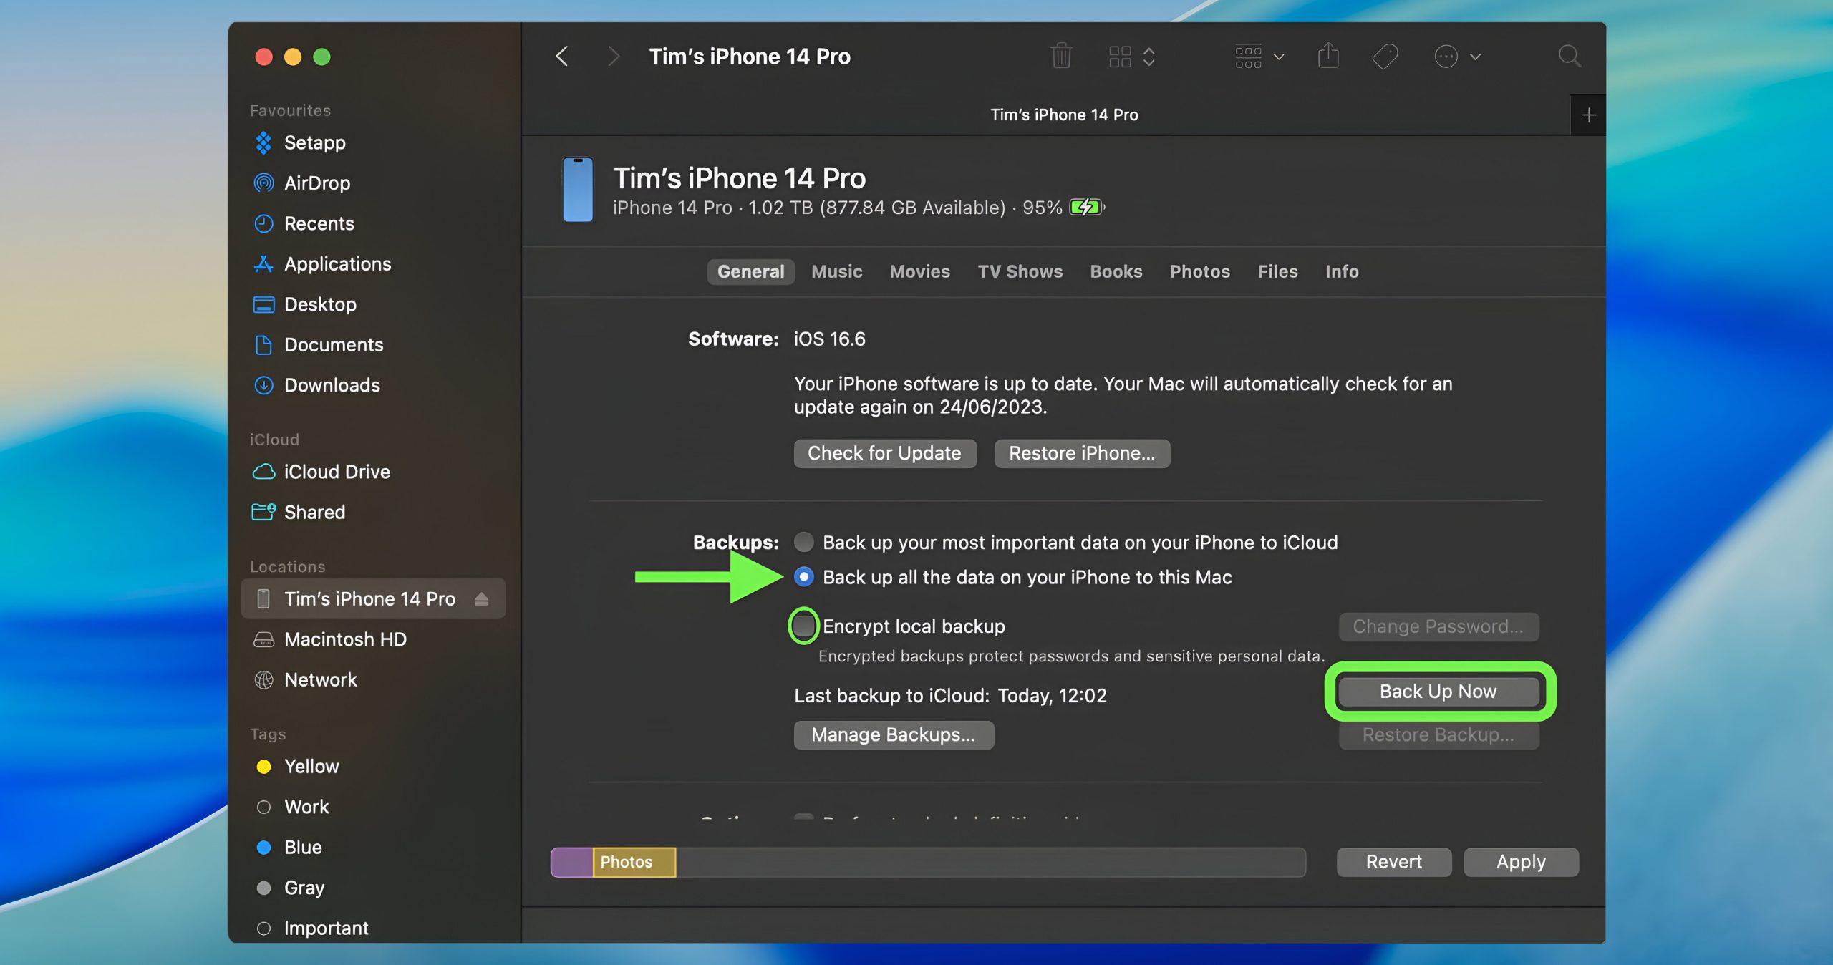Enable Encrypt local backup checkbox

[803, 626]
